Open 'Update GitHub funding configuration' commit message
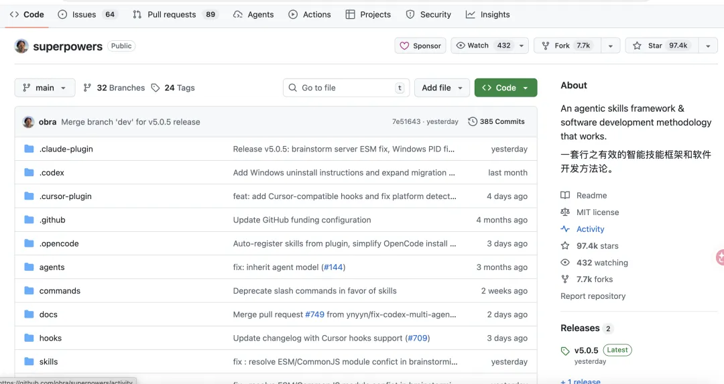This screenshot has width=724, height=384. coord(302,220)
